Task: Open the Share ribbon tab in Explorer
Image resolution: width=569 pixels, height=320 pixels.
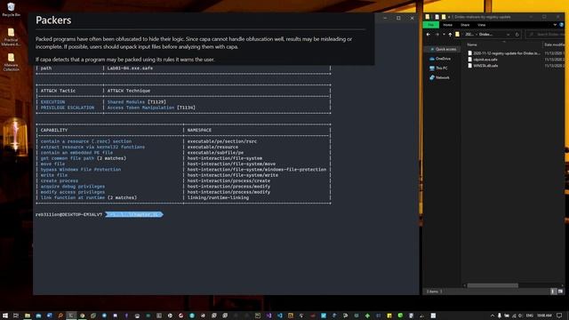Action: pos(465,25)
